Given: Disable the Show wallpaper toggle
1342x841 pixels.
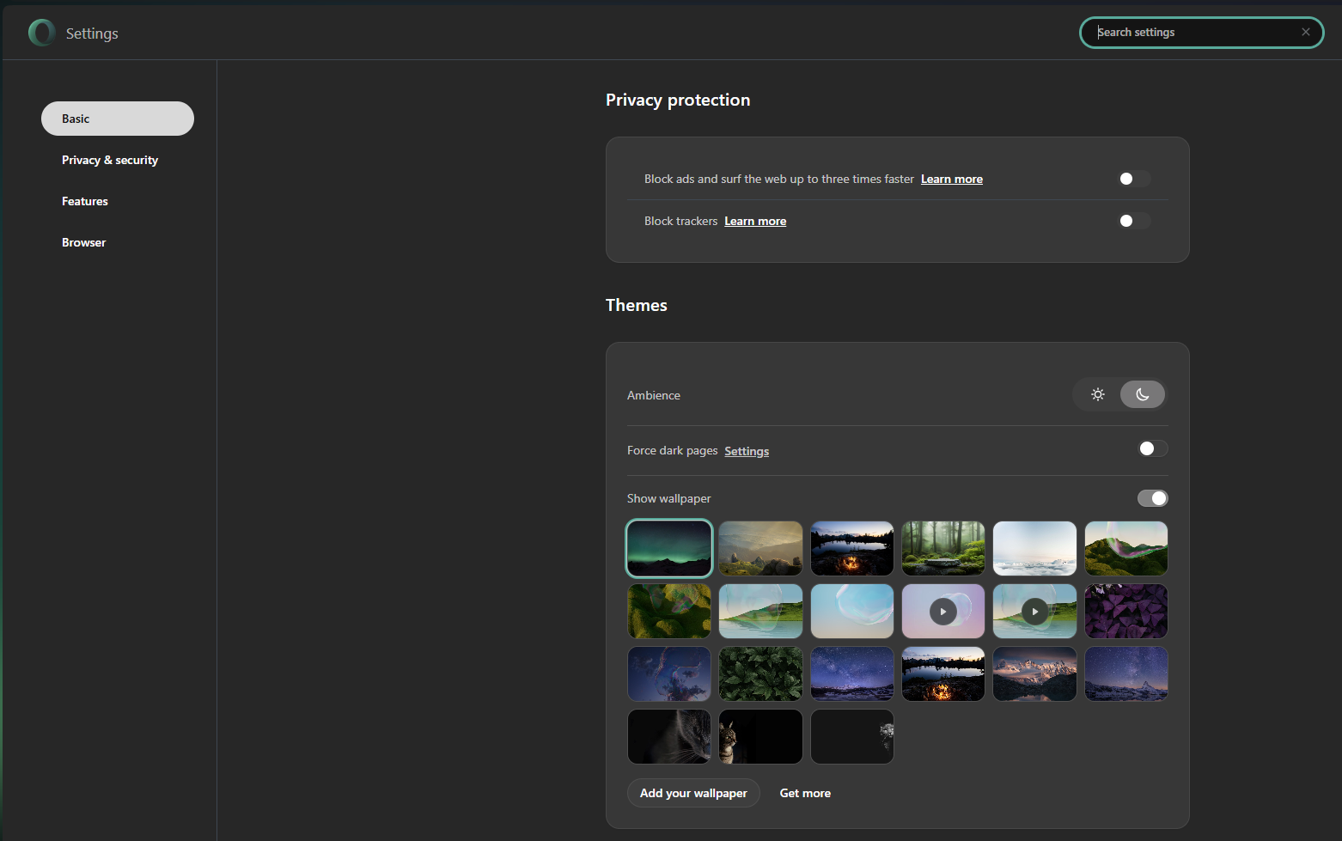Looking at the screenshot, I should (x=1152, y=498).
